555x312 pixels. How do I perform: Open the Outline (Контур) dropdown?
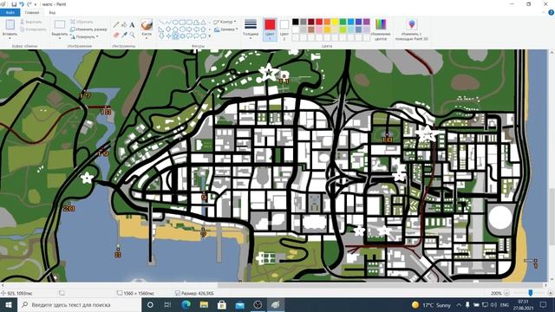225,22
